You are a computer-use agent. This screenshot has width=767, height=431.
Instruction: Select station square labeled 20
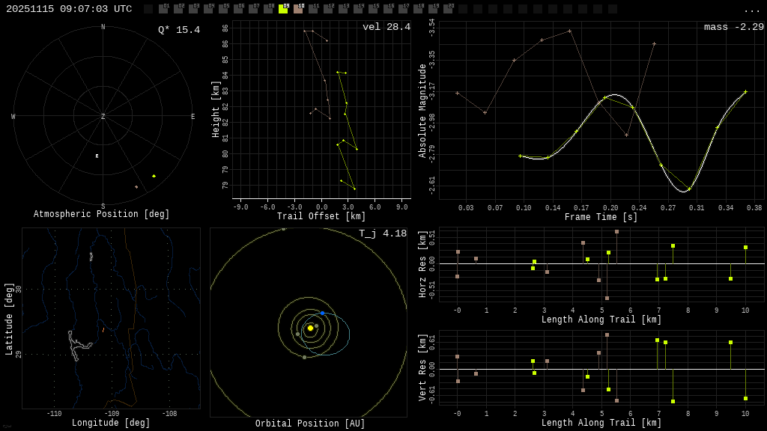pyautogui.click(x=448, y=9)
